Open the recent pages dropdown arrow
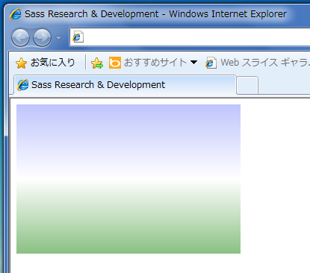Image resolution: width=310 pixels, height=273 pixels. point(58,38)
